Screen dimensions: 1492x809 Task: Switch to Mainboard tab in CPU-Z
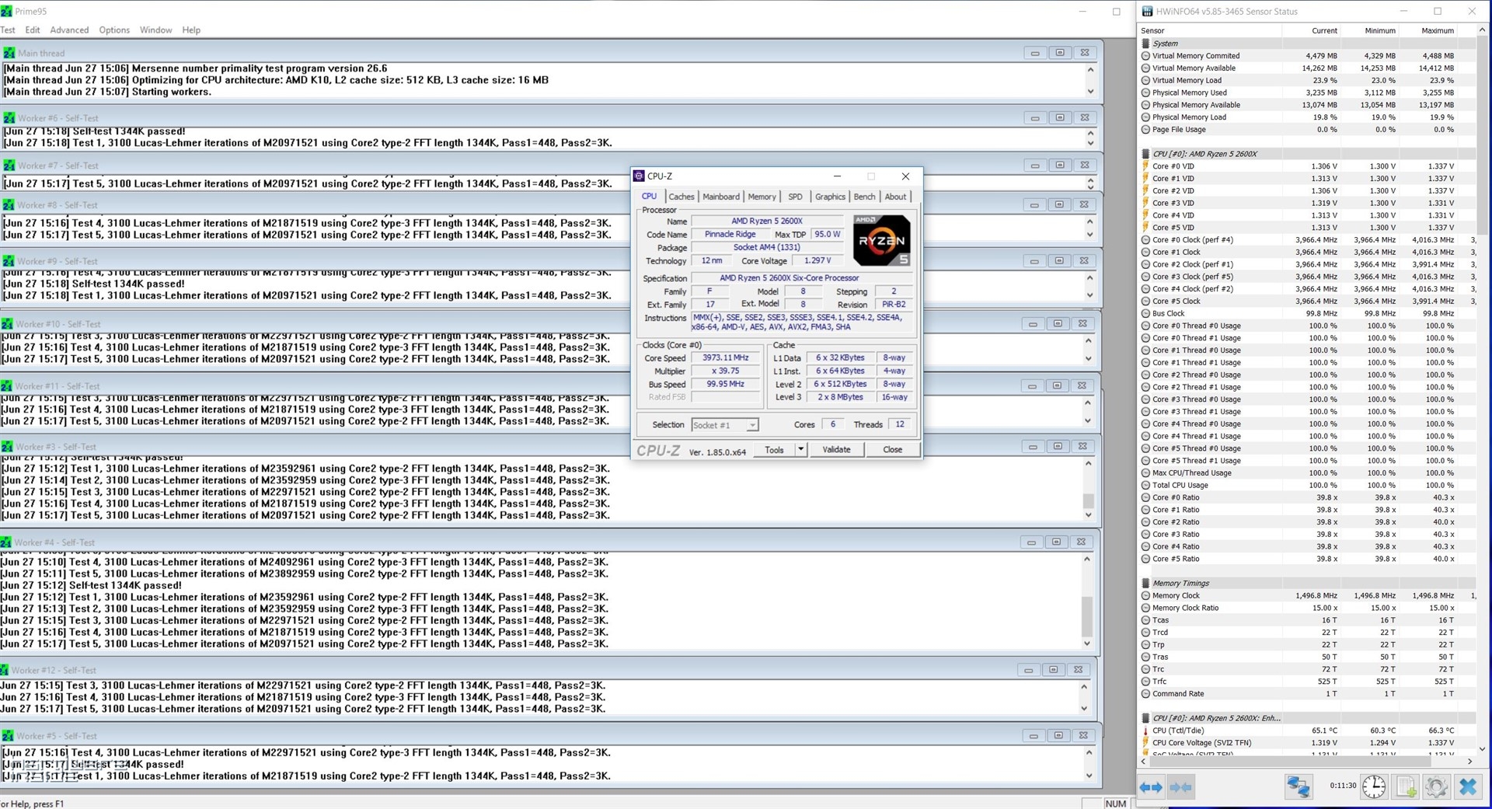pyautogui.click(x=721, y=197)
